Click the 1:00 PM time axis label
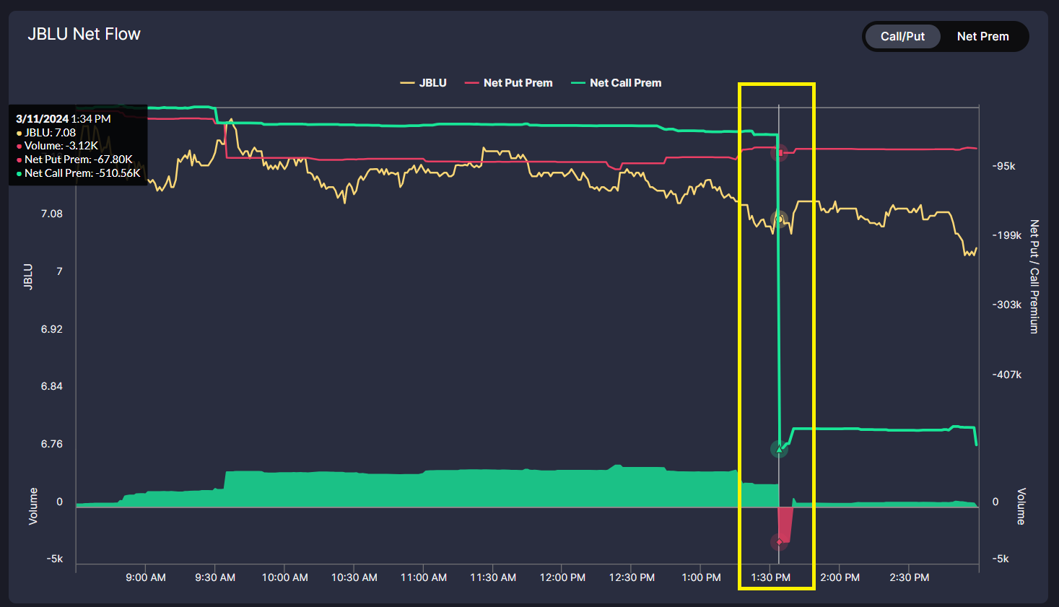The image size is (1059, 607). [x=701, y=577]
